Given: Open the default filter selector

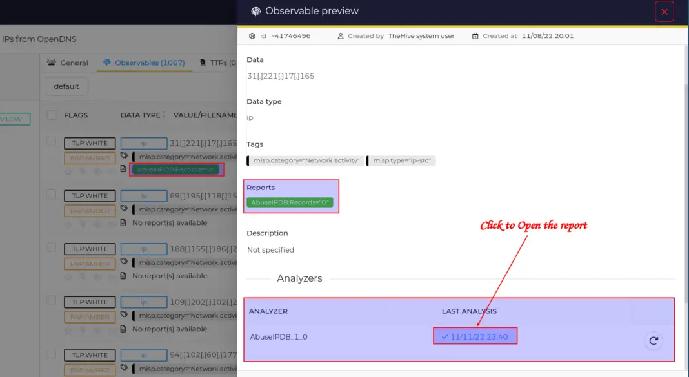Looking at the screenshot, I should (66, 86).
